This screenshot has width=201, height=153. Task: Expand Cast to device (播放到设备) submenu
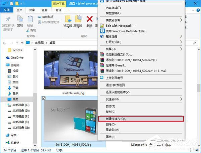141,20
